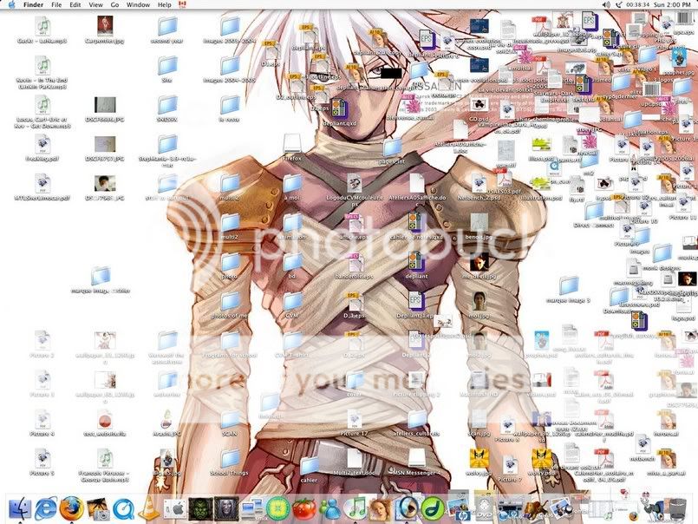Click the volume icon in menu bar
Screen dimensions: 698x524
coord(606,4)
